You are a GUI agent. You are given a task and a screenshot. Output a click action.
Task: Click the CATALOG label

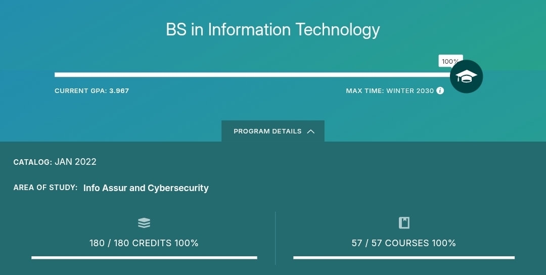(32, 162)
